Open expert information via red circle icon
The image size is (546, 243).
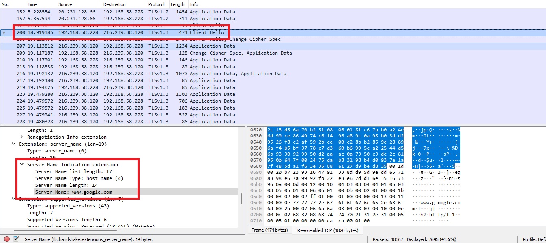7,239
